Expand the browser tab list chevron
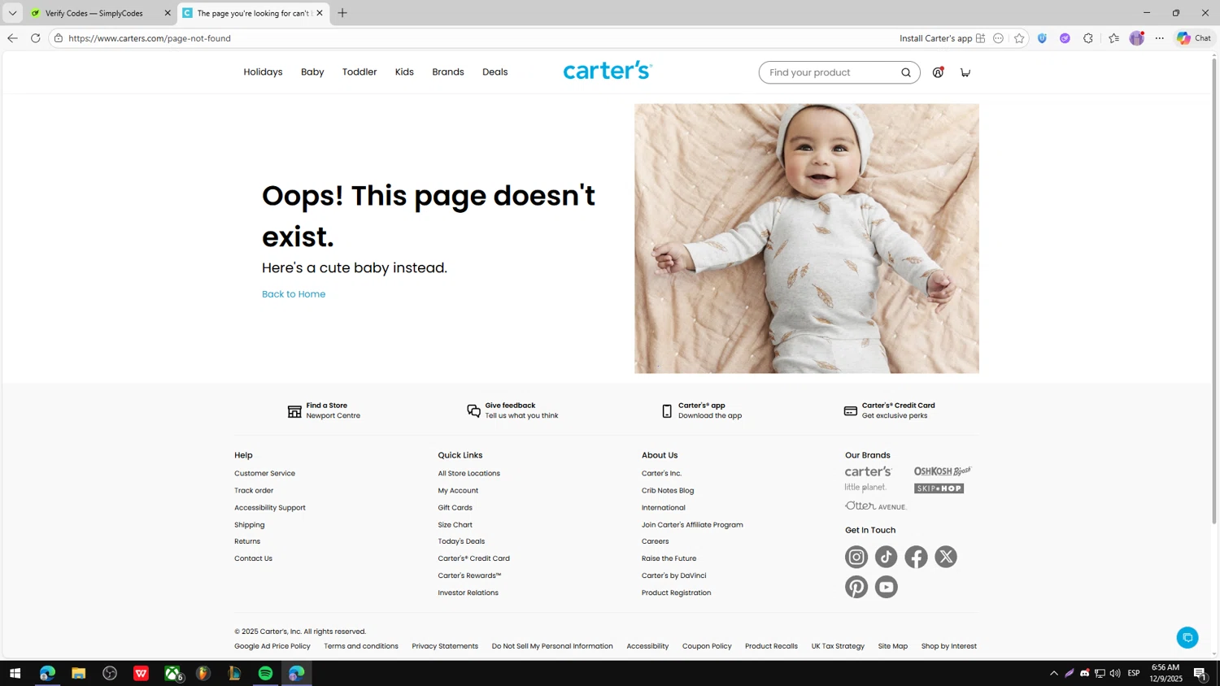Viewport: 1220px width, 686px height. [12, 13]
